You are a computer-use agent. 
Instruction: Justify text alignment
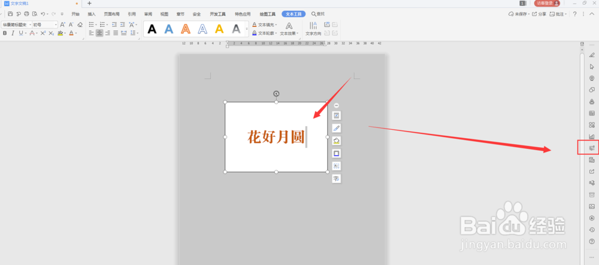click(116, 33)
